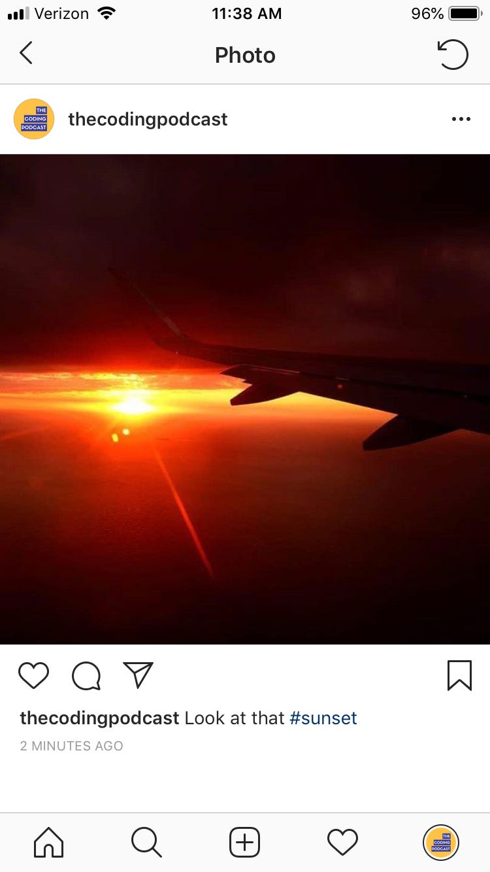This screenshot has height=872, width=490.
Task: Tap the sunset airplane wing photo
Action: point(245,399)
